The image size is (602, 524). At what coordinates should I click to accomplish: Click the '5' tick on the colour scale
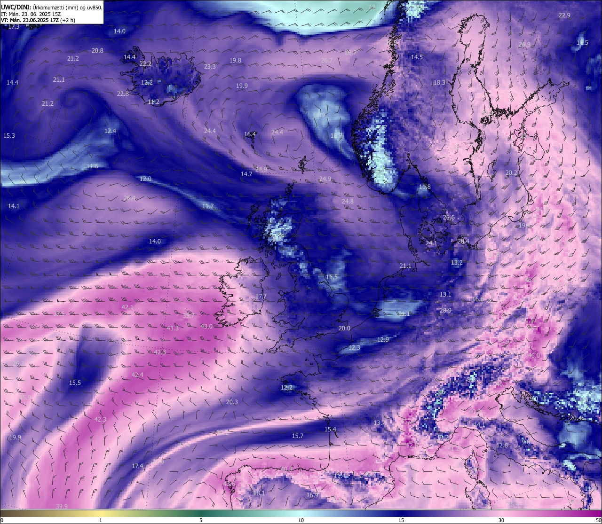[201, 521]
